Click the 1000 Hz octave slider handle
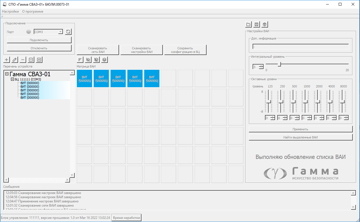 [305, 102]
